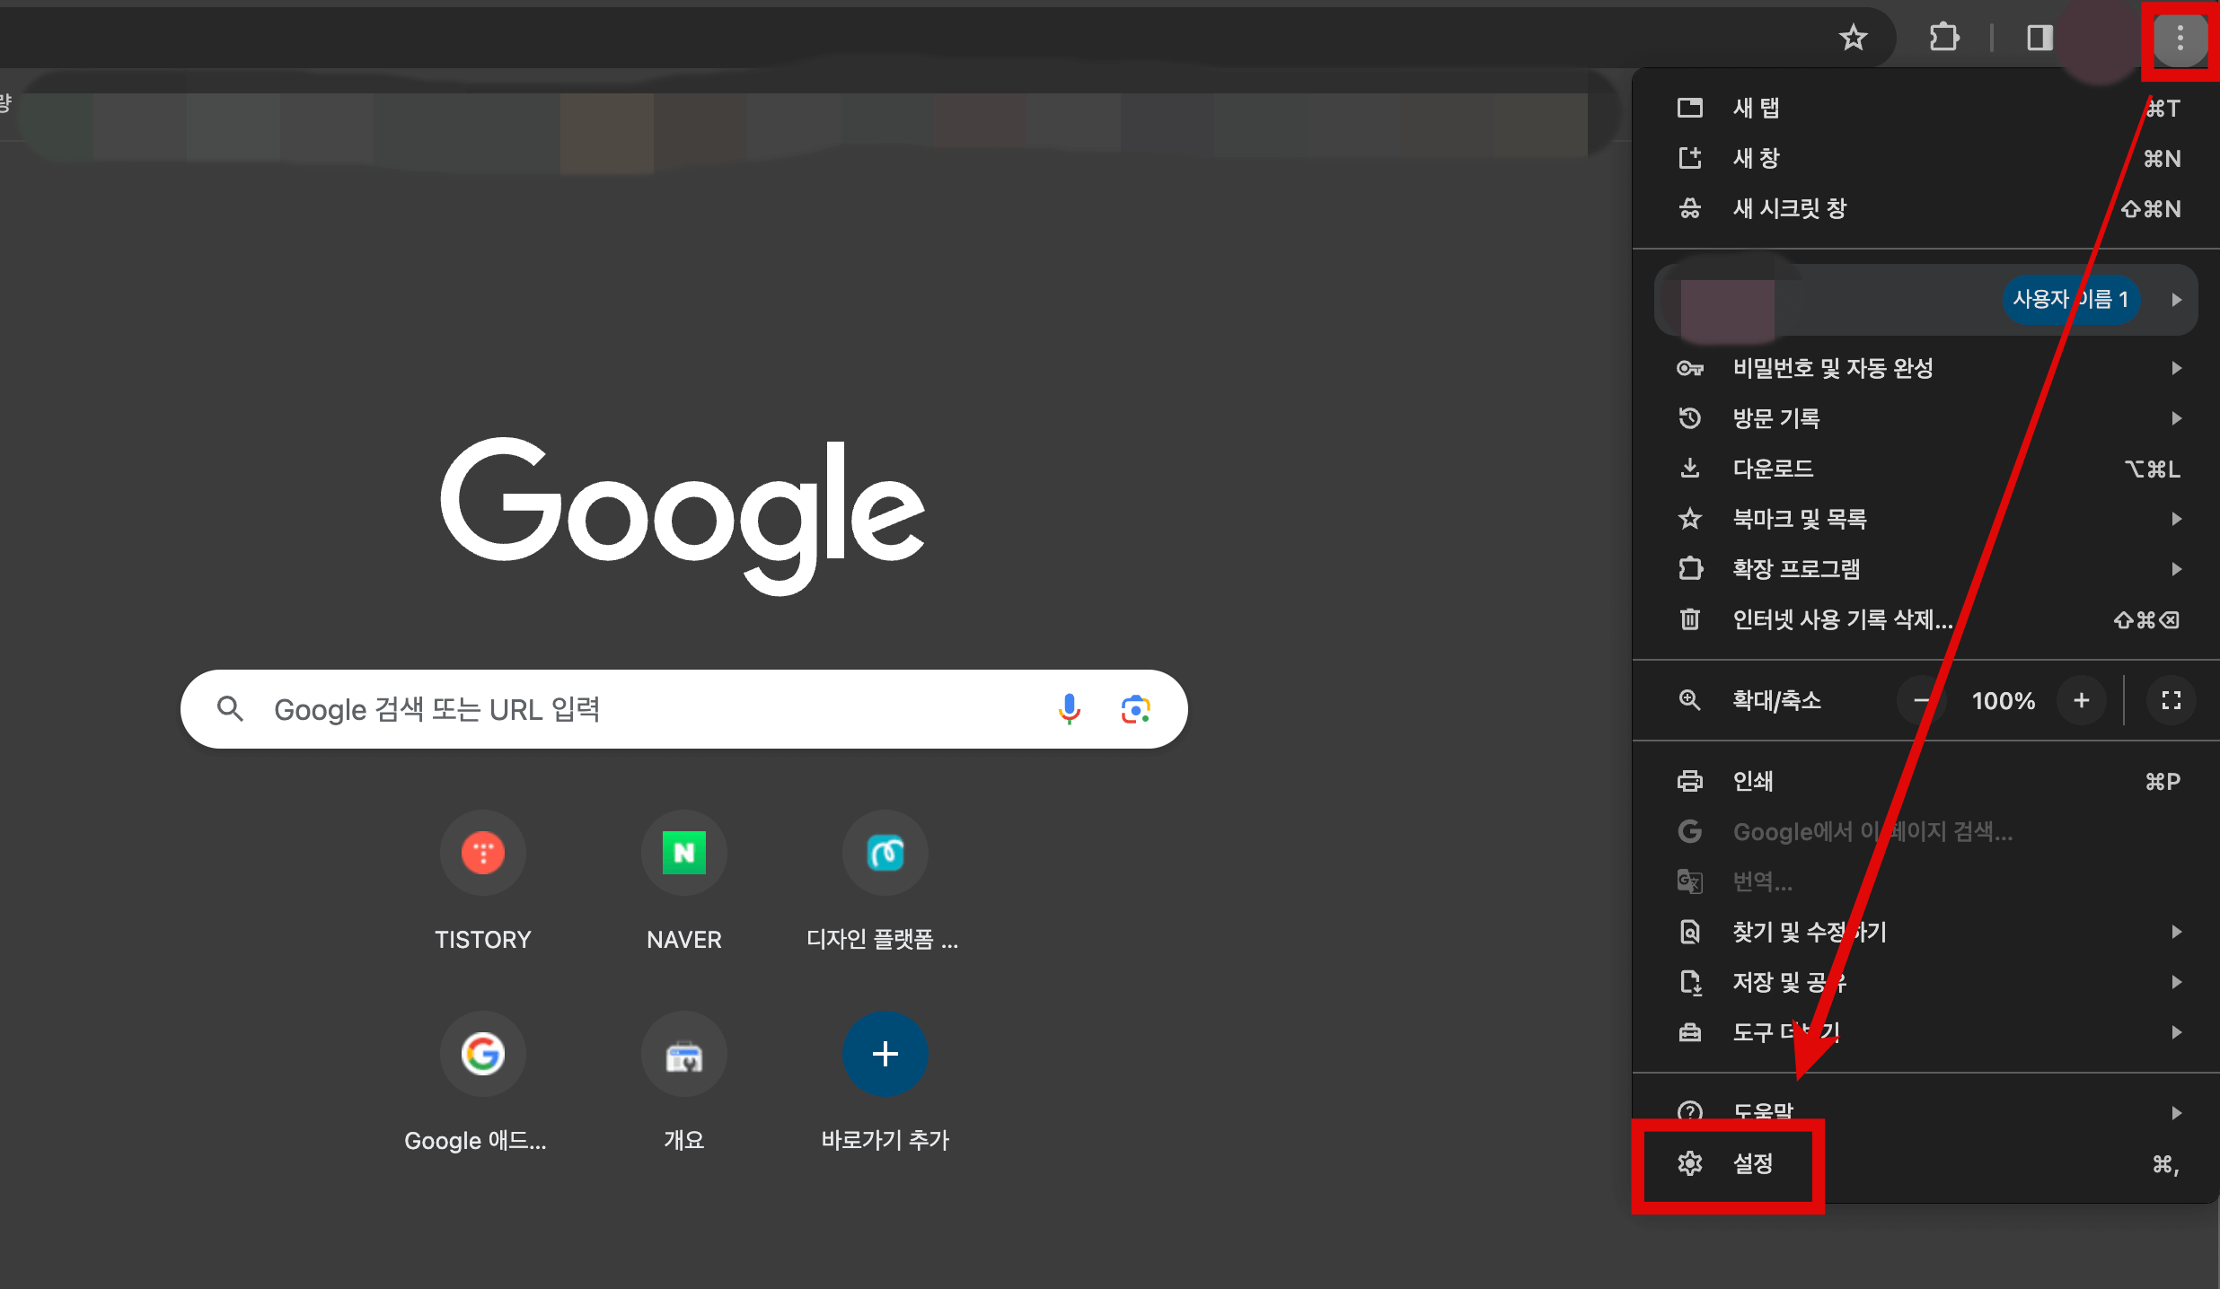Click the three-dot Chrome menu button
This screenshot has width=2220, height=1289.
tap(2180, 39)
